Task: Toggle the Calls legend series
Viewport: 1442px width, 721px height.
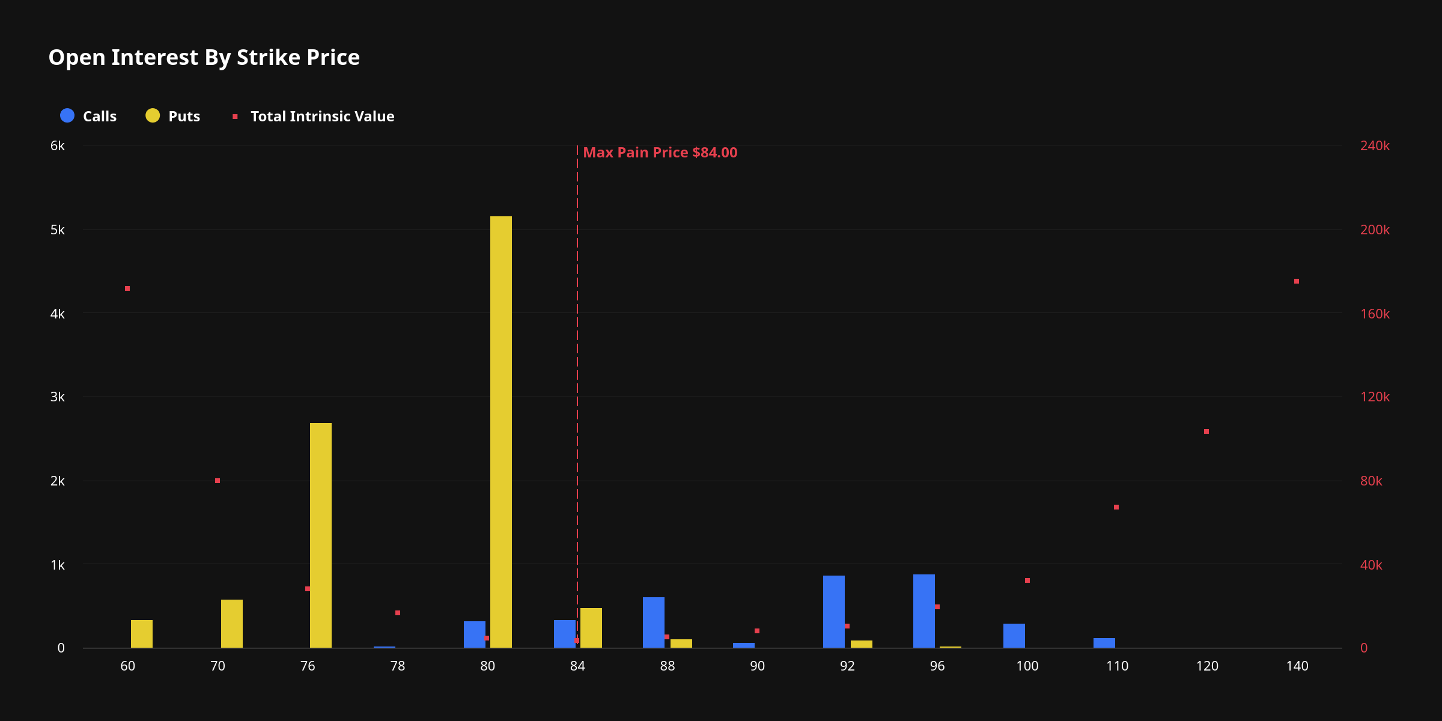Action: (x=99, y=116)
